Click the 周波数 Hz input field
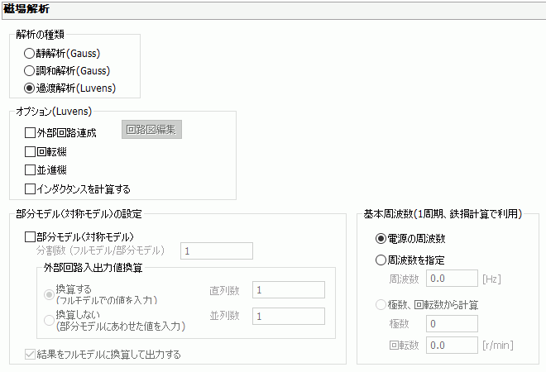Viewport: 546px width, 372px height. tap(453, 279)
